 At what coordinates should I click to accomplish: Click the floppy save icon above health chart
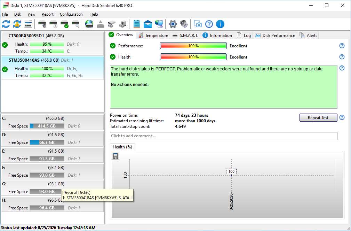(x=115, y=156)
